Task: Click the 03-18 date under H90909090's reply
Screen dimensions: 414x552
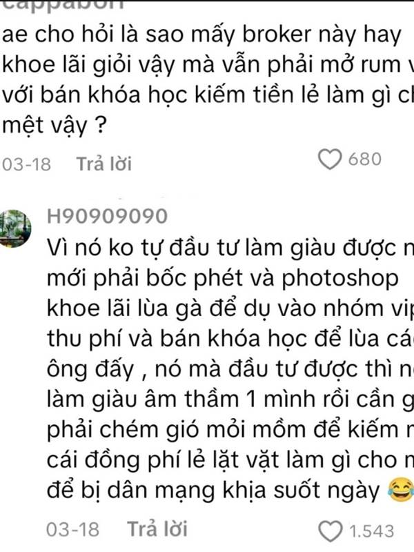Action: (73, 529)
